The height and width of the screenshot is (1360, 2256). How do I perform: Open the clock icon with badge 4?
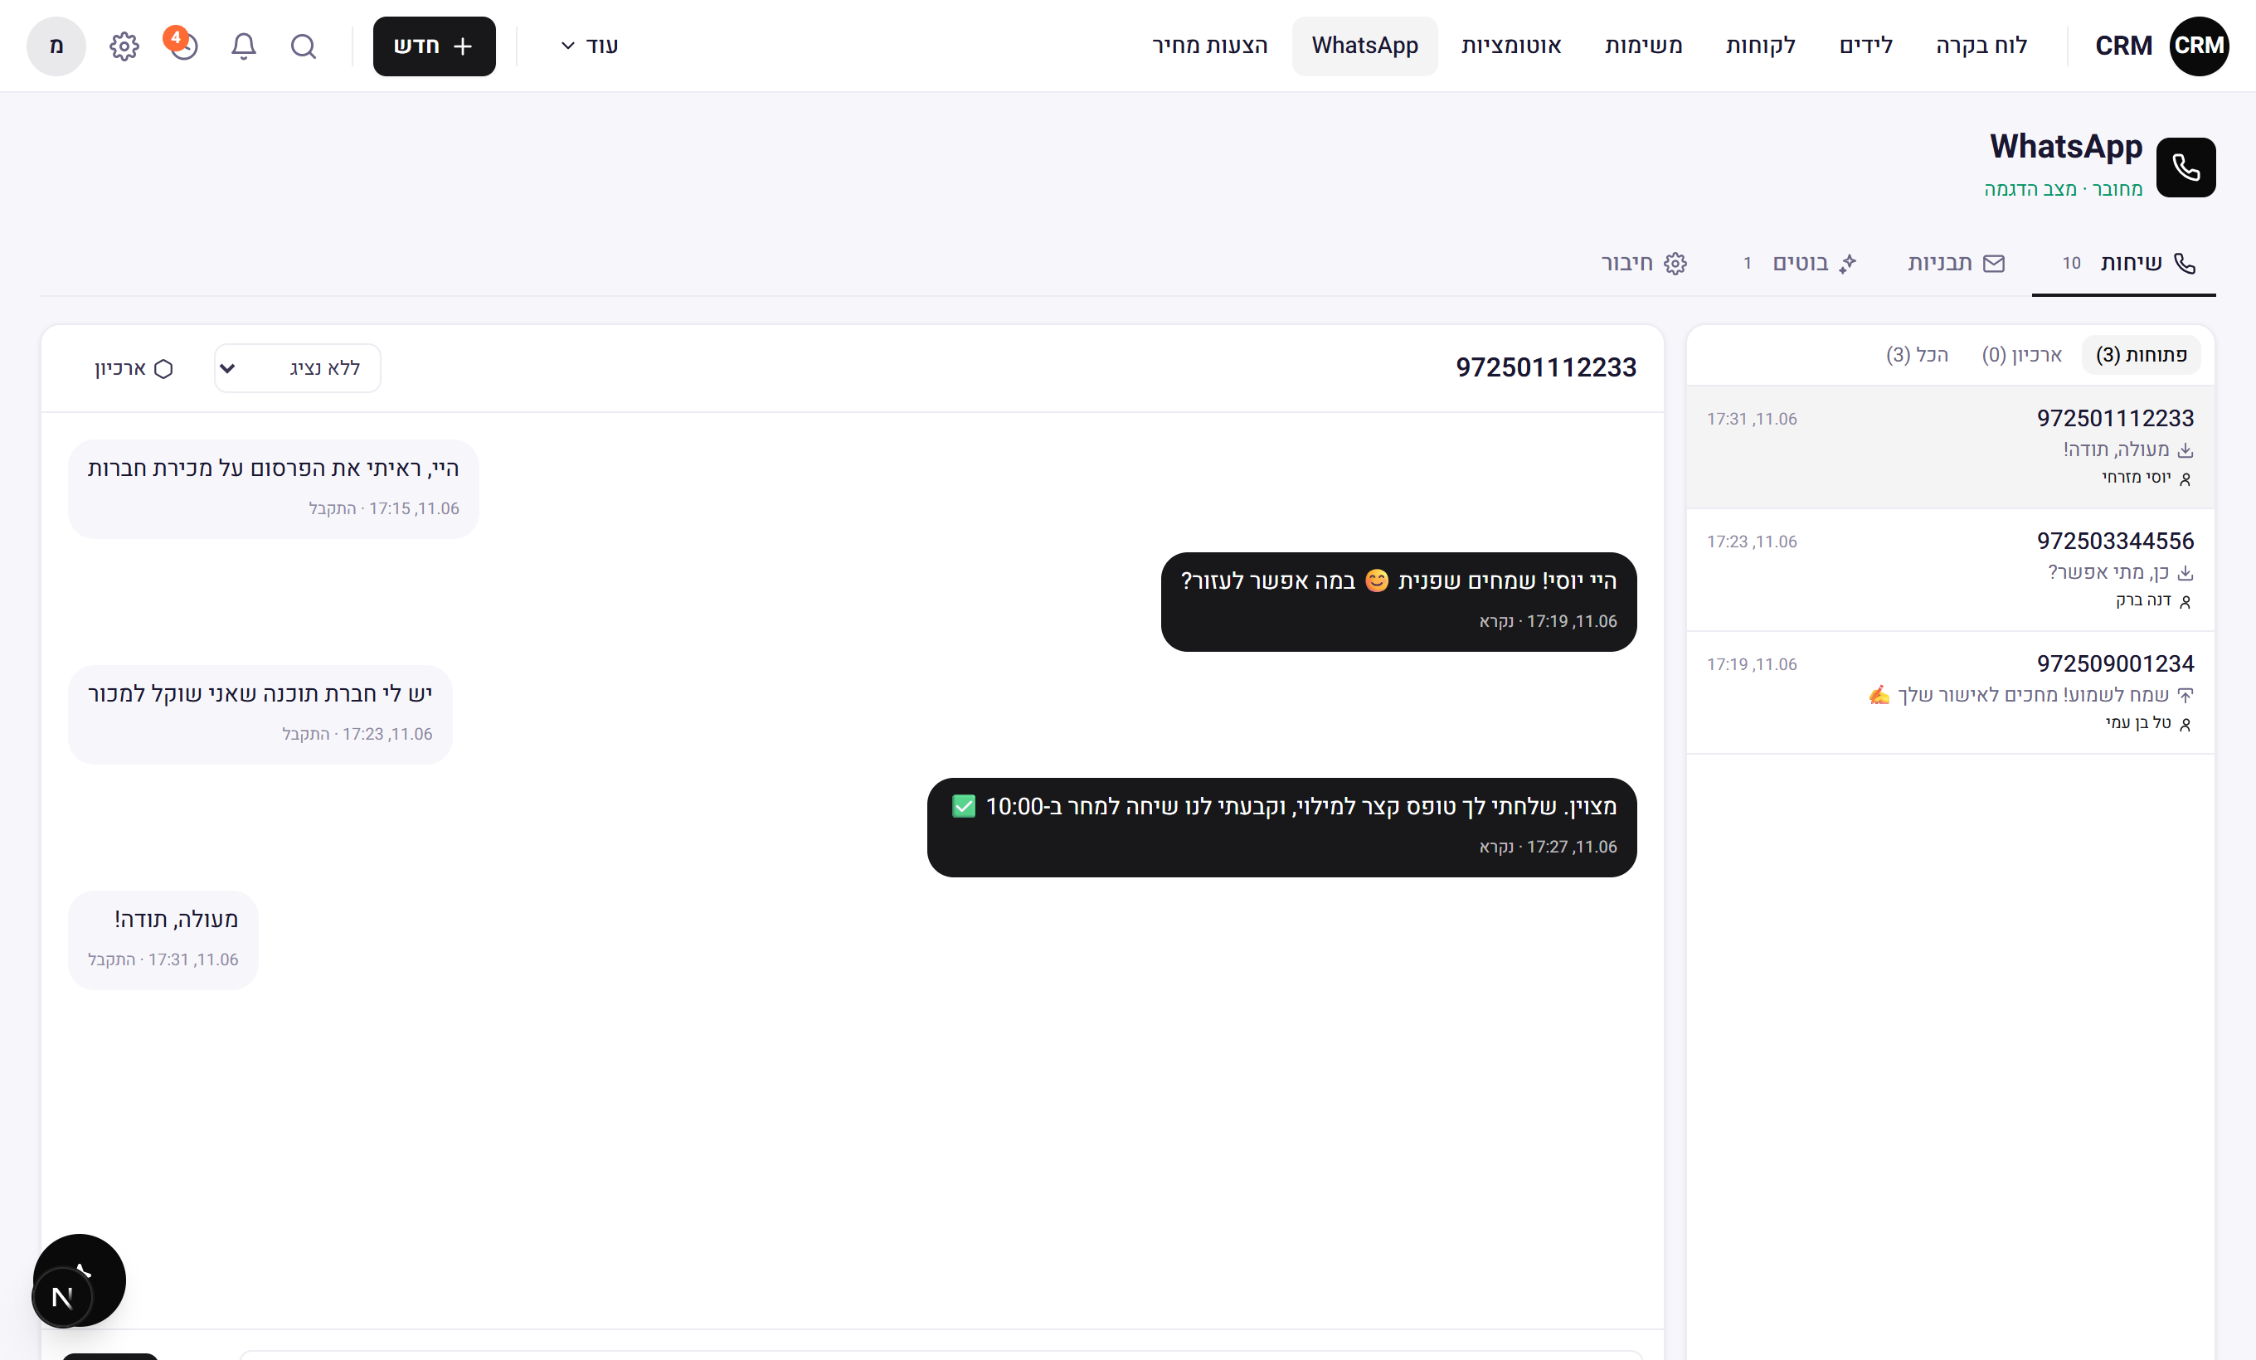coord(183,46)
